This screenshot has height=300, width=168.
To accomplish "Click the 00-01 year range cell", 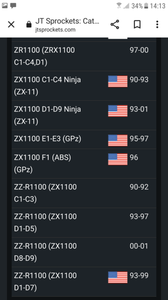I will [x=139, y=246].
